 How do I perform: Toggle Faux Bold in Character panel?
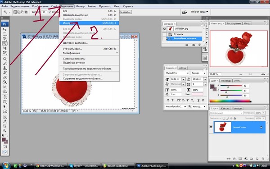click(168, 100)
